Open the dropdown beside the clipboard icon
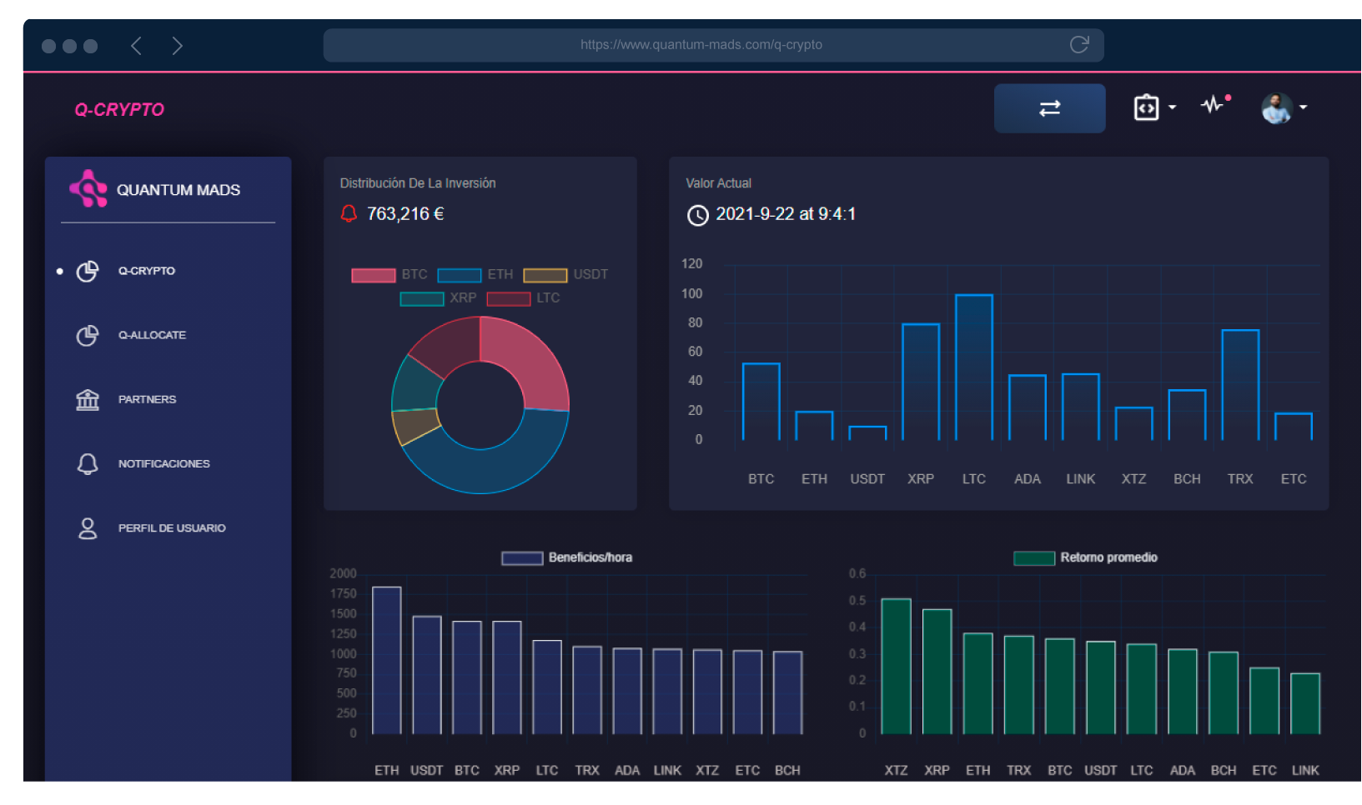 click(1174, 107)
